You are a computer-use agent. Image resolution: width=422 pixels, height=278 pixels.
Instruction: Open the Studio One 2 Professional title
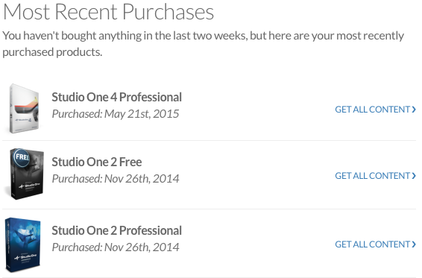click(x=116, y=230)
